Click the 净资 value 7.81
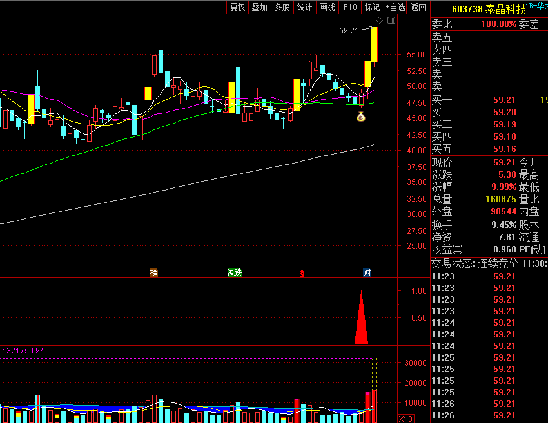Image resolution: width=548 pixels, height=423 pixels. click(507, 238)
